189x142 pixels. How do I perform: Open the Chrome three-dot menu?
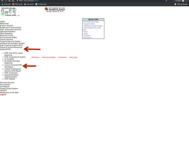tap(186, 1)
